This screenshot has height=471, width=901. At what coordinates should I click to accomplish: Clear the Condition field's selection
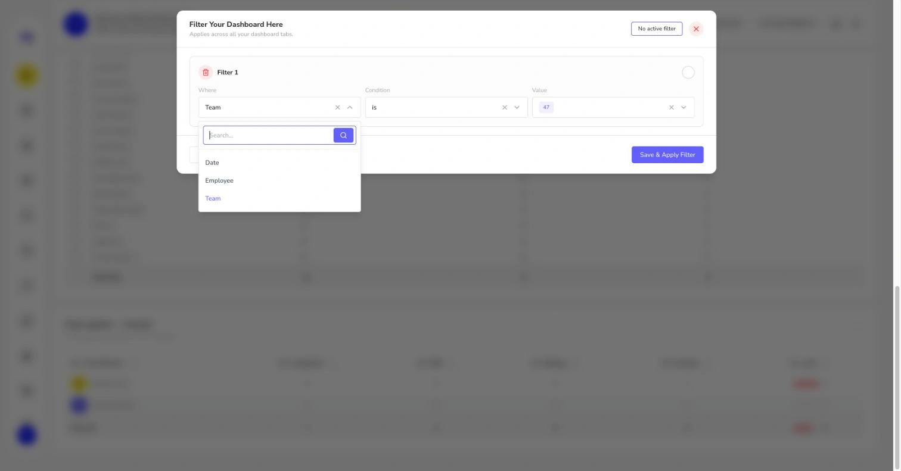coord(505,108)
